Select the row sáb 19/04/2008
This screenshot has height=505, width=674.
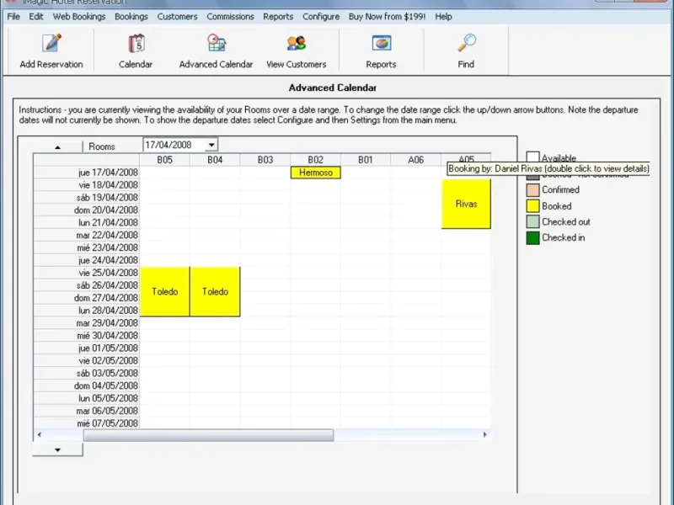point(87,198)
